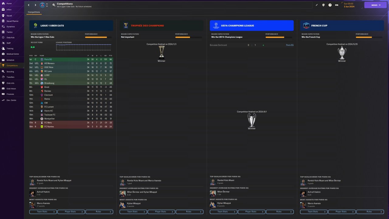The height and width of the screenshot is (219, 389).
Task: Select the FC Nantes row in league table
Action: tap(71, 127)
